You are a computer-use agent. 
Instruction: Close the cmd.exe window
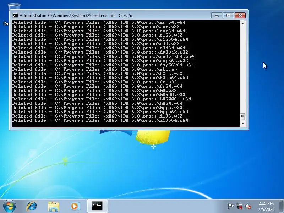pyautogui.click(x=240, y=16)
